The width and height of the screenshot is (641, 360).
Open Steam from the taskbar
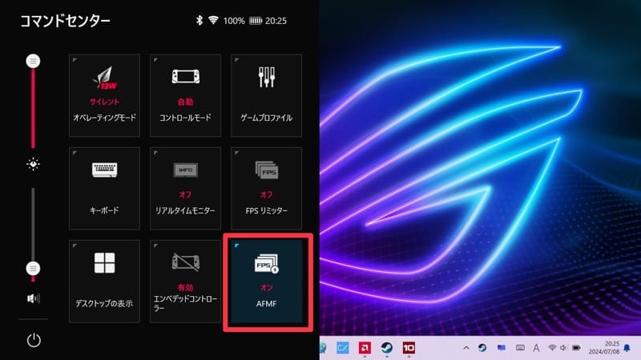point(386,348)
